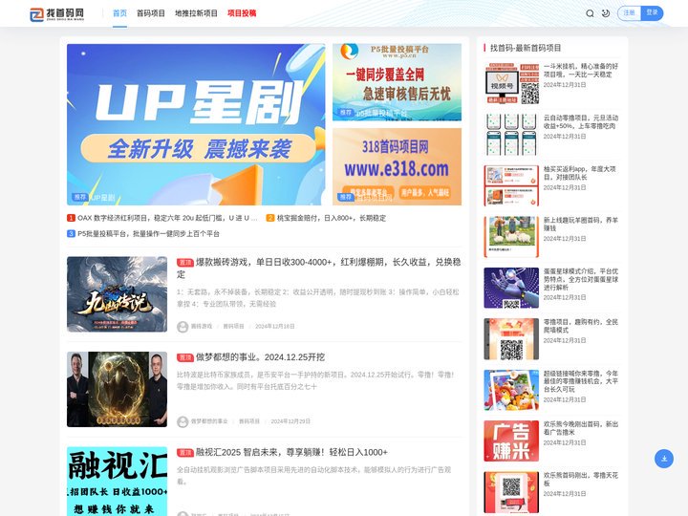Click 首码项目 category under 做梦都想的事业
The width and height of the screenshot is (688, 516).
(249, 421)
